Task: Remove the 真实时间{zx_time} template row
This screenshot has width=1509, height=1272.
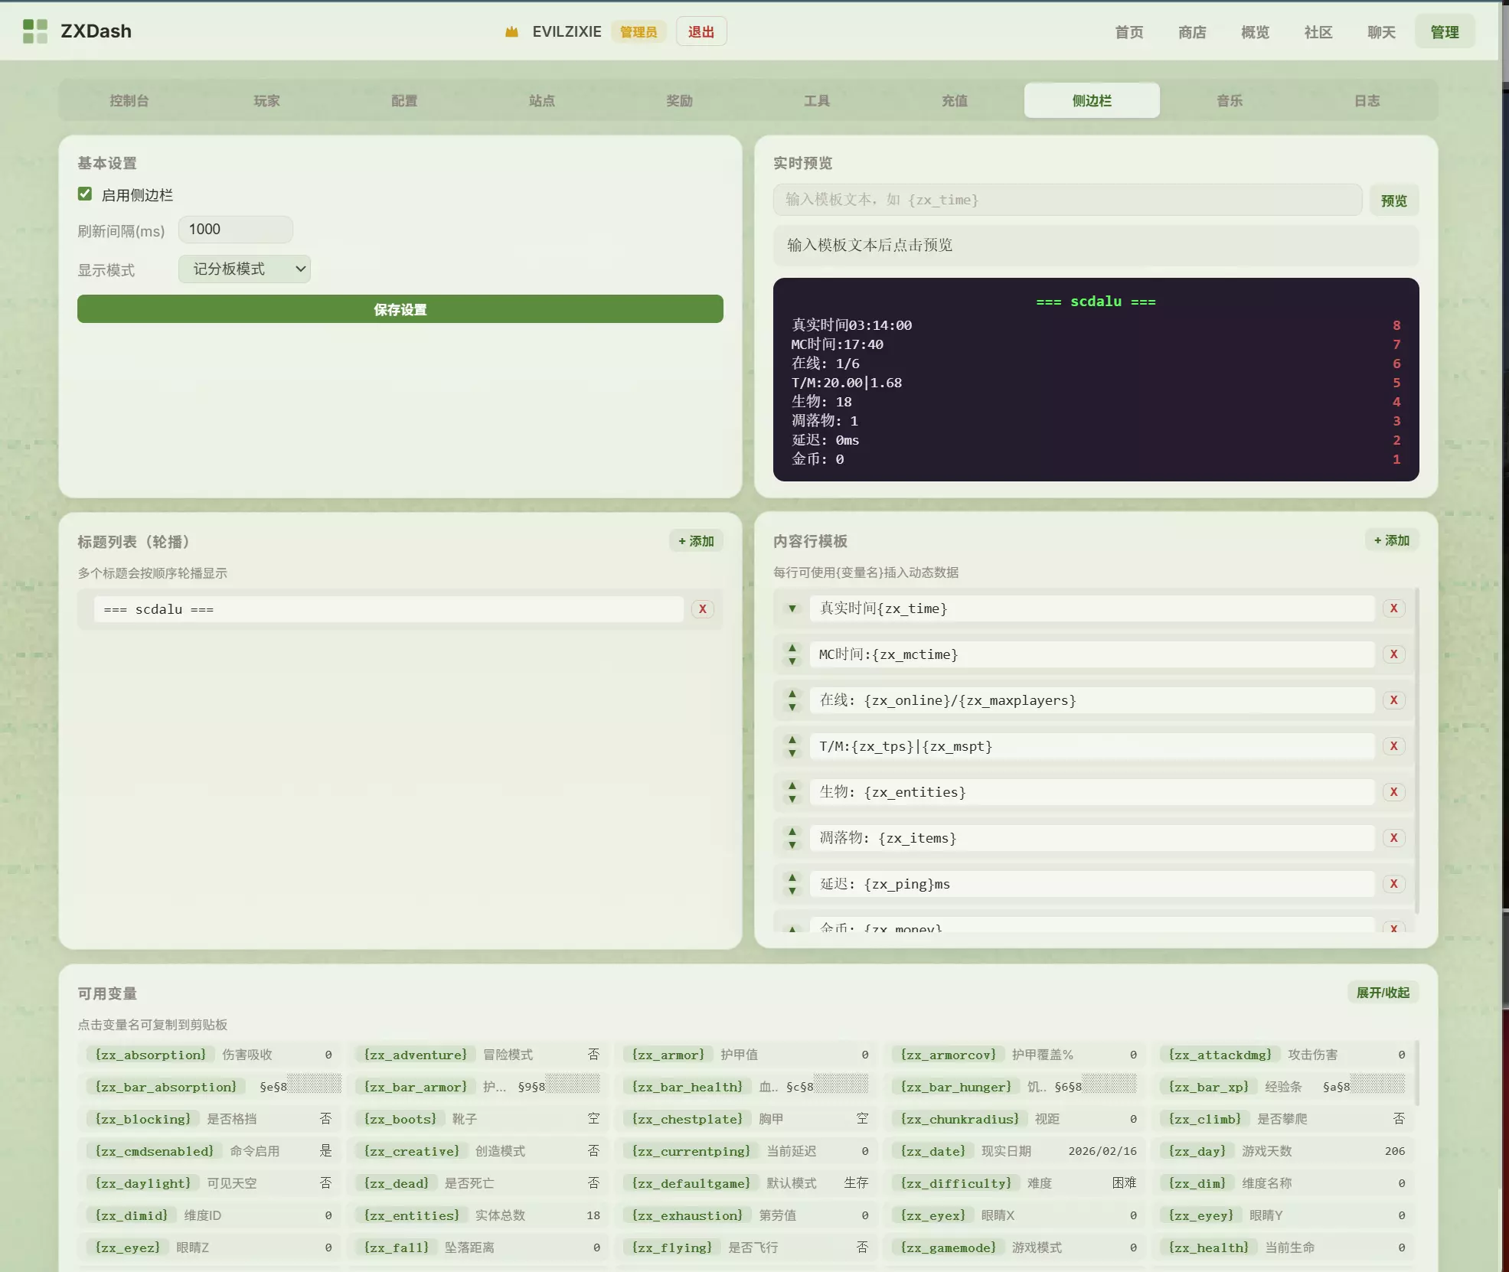Action: pos(1393,608)
